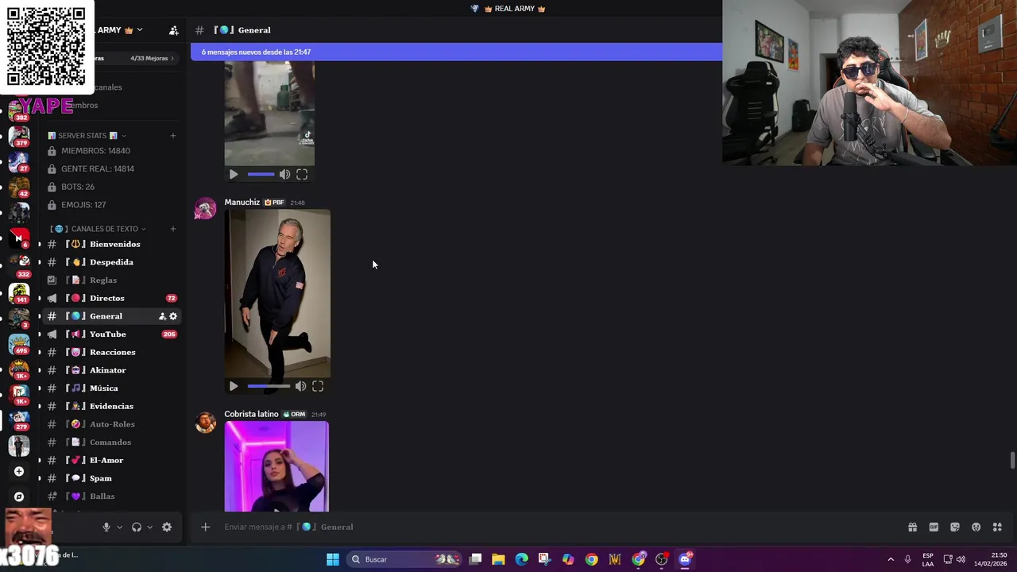Open the Bienvenidos channel

pyautogui.click(x=110, y=244)
